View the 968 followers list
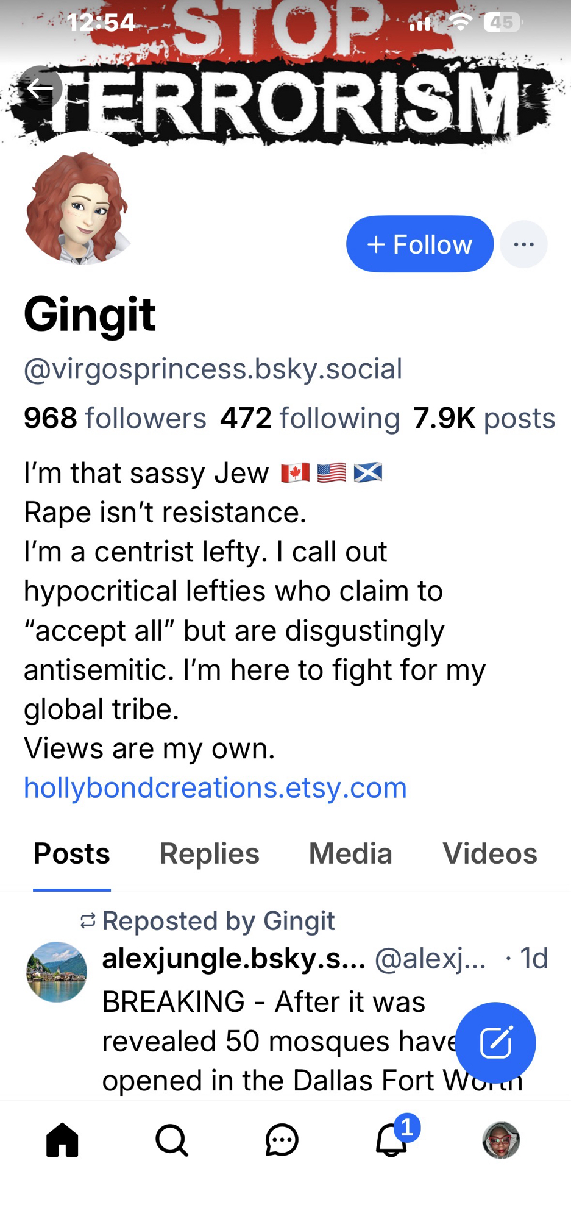Image resolution: width=571 pixels, height=1219 pixels. tap(115, 418)
